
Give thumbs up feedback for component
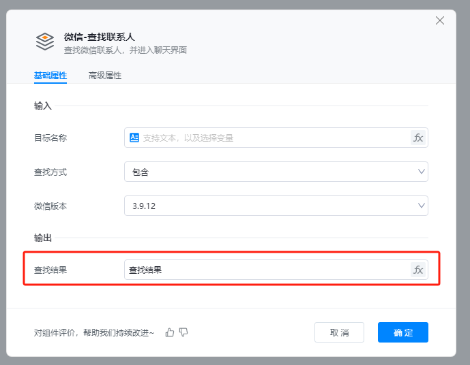(x=170, y=332)
